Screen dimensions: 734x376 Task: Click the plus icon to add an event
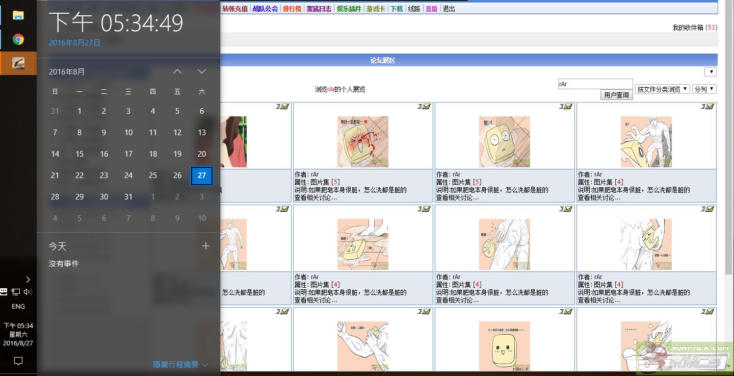point(206,246)
